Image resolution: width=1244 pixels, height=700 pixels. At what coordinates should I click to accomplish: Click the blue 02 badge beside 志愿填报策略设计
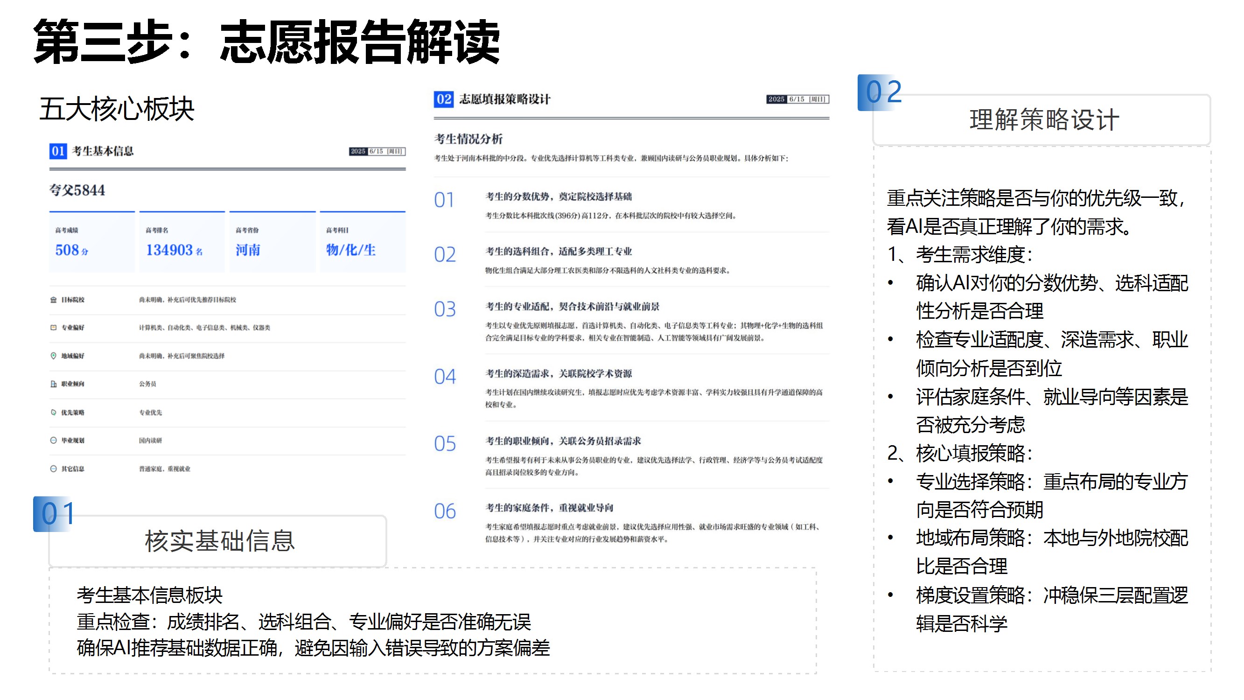coord(443,99)
